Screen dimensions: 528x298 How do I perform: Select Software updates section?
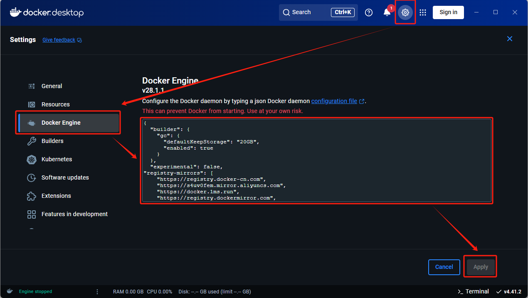click(65, 177)
